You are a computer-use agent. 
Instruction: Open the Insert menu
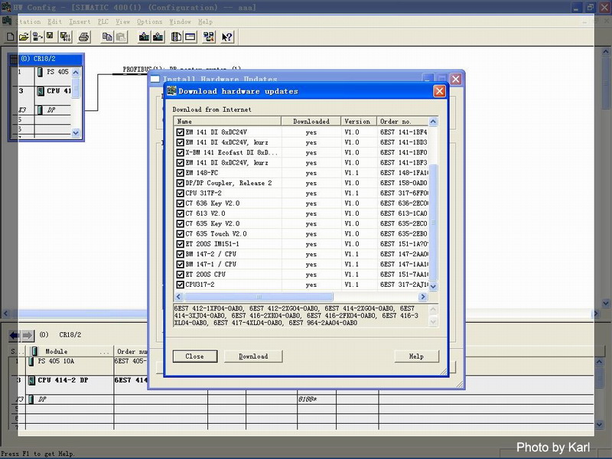[x=80, y=22]
